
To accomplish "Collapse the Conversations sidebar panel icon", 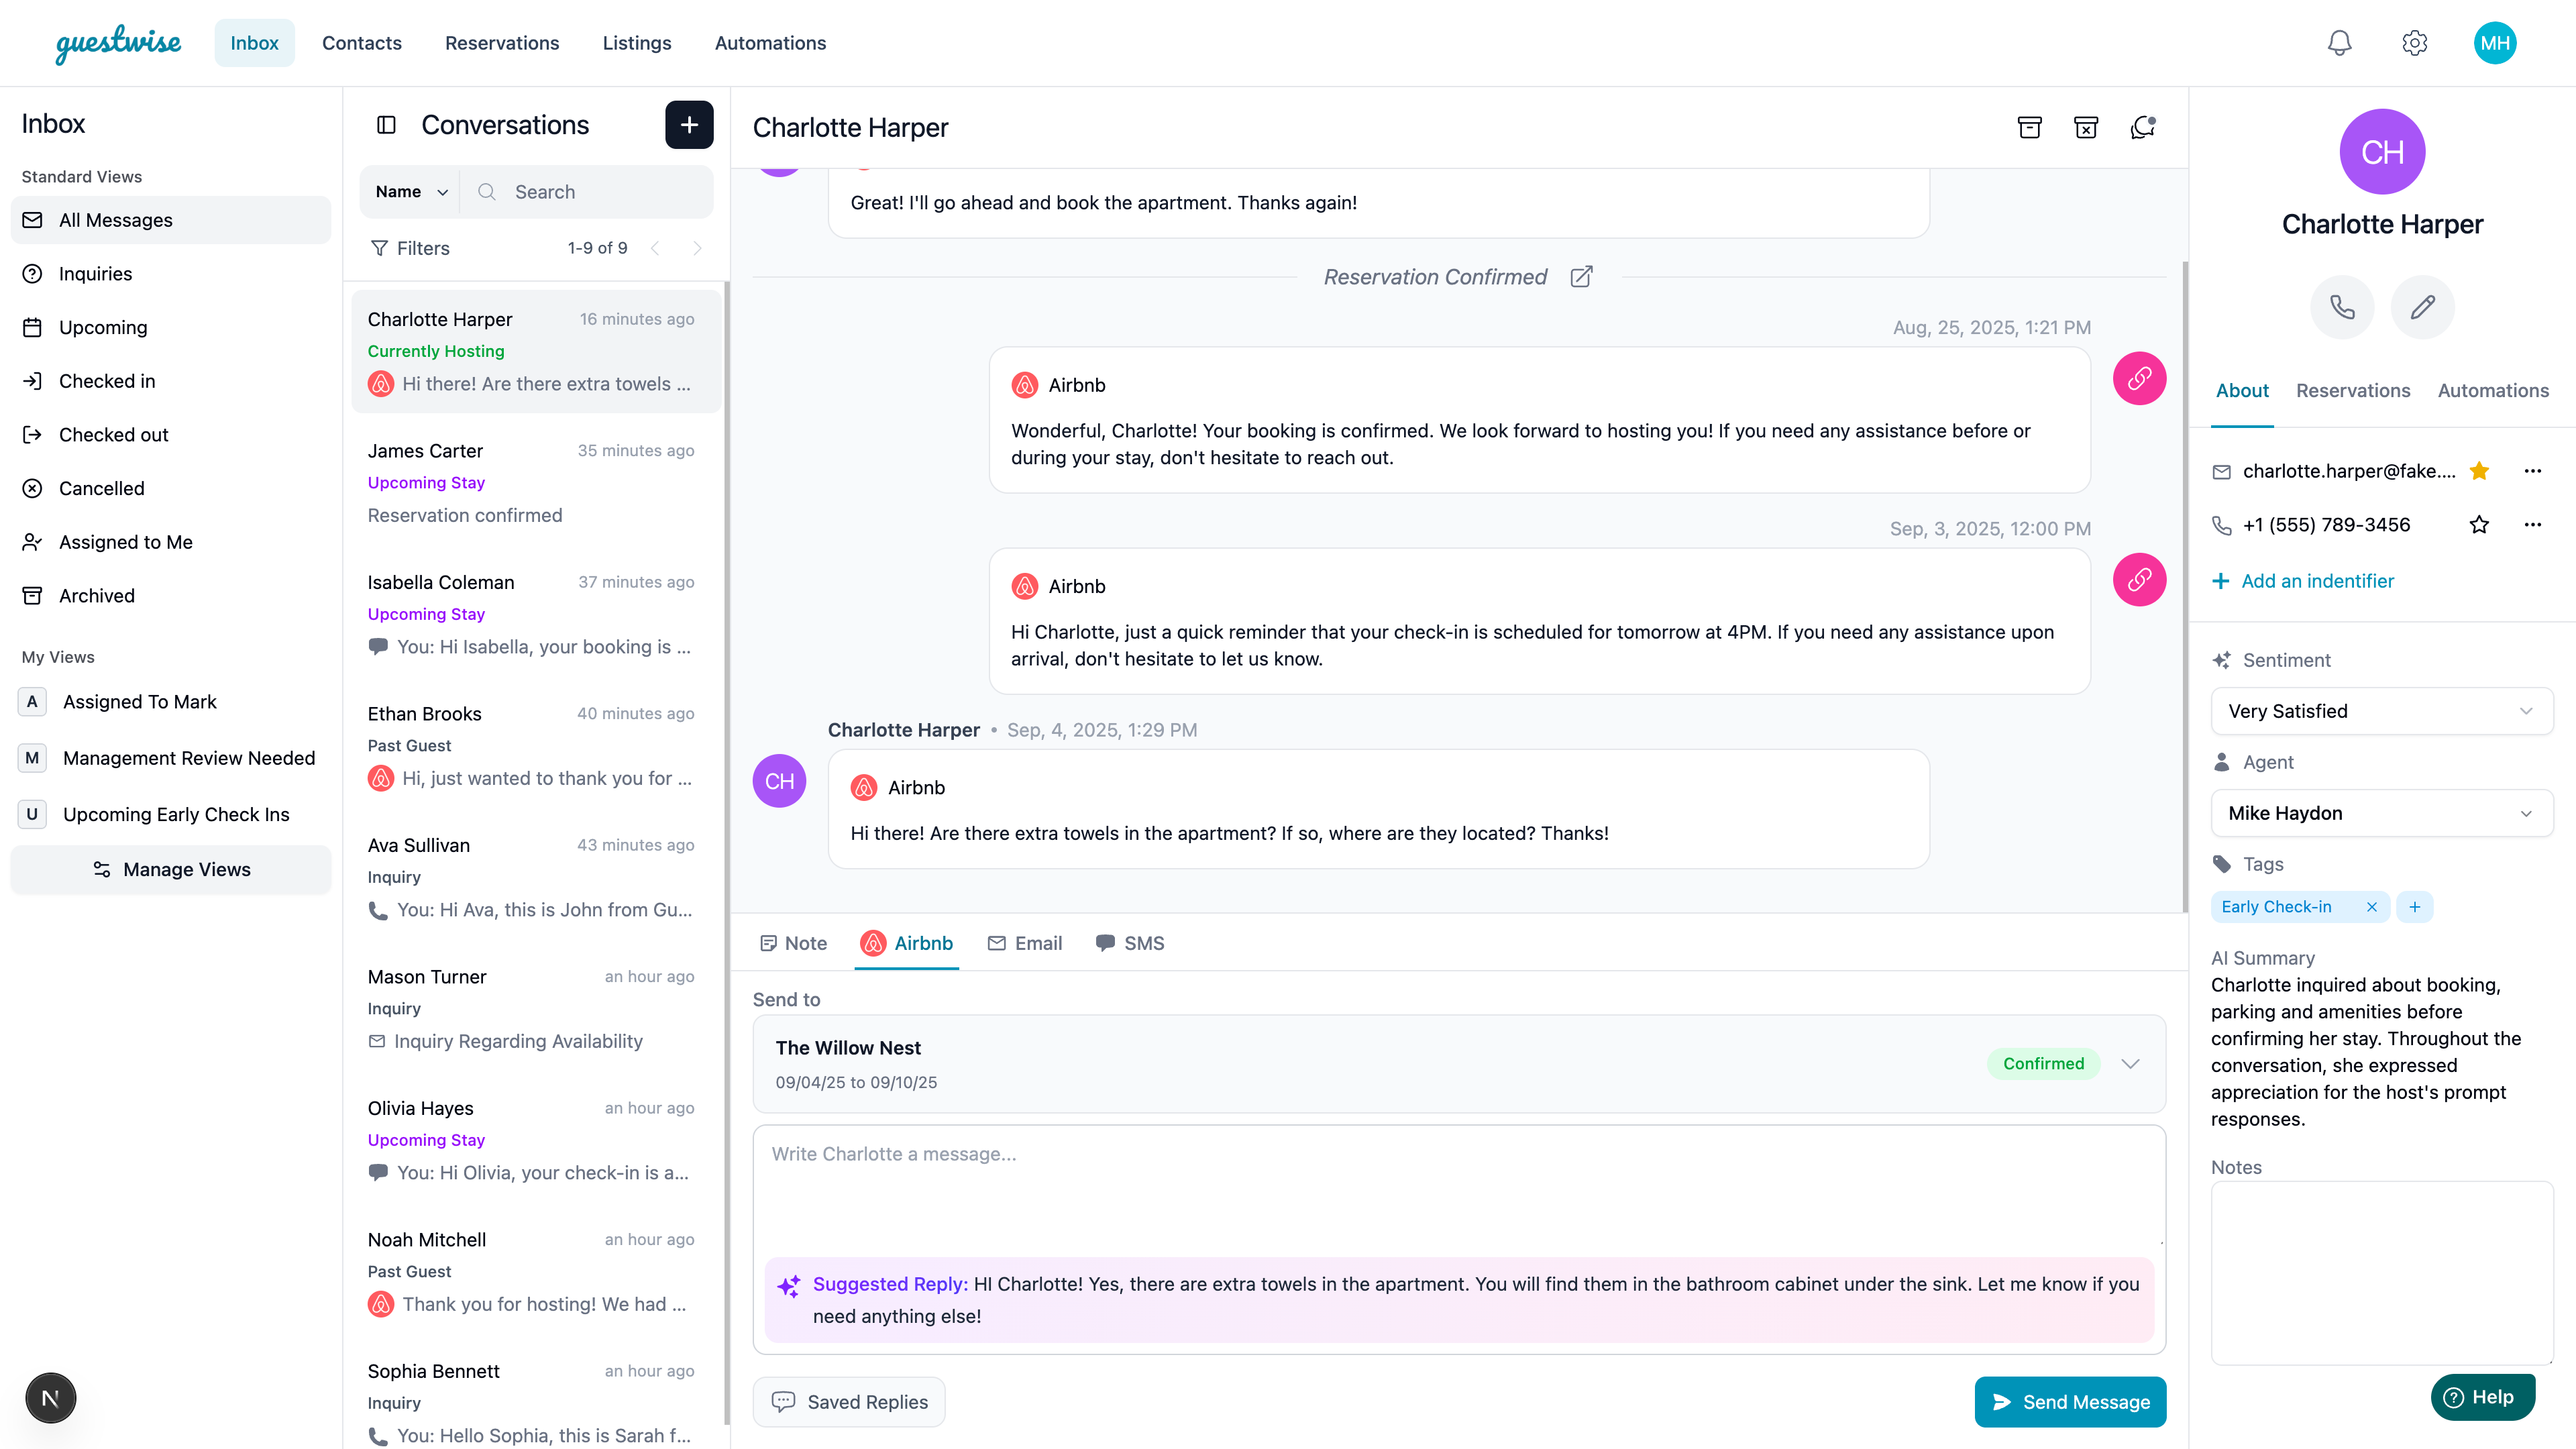I will [x=386, y=125].
